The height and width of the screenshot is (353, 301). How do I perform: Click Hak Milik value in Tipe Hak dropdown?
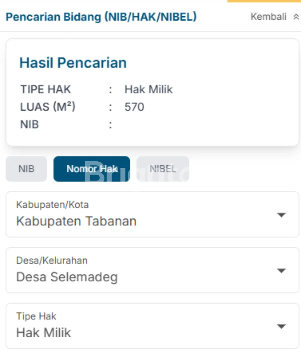pyautogui.click(x=44, y=333)
